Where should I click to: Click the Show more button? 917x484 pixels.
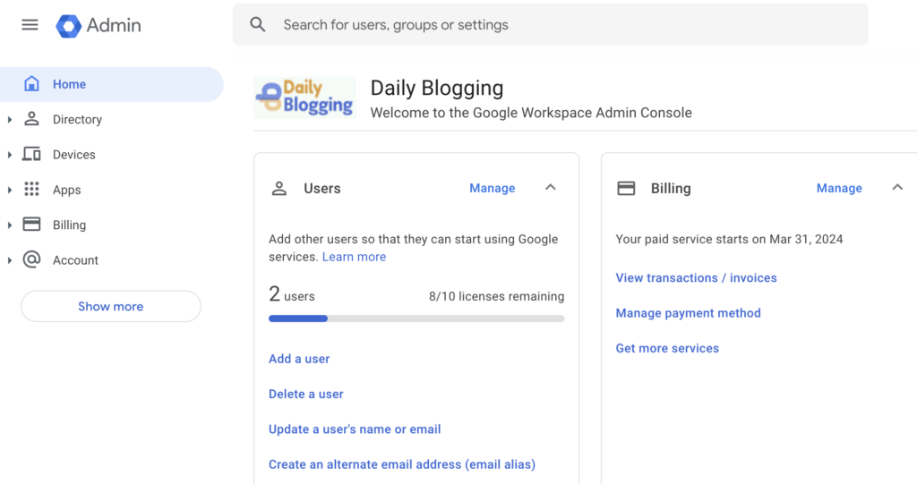[111, 306]
